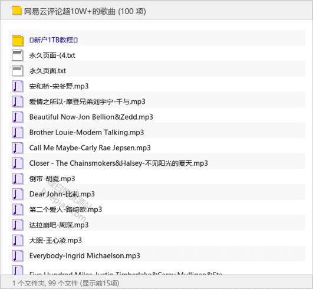Image resolution: width=313 pixels, height=289 pixels.
Task: Select the file name 倒带-胡夏.mp3
Action: pyautogui.click(x=52, y=179)
